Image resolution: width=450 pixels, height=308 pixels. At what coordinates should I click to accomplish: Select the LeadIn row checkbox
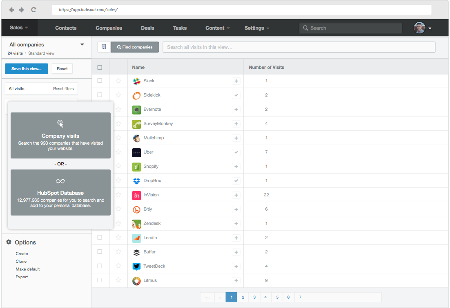[100, 237]
